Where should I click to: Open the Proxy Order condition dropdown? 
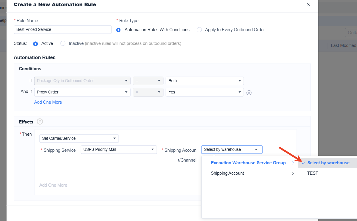(x=82, y=92)
